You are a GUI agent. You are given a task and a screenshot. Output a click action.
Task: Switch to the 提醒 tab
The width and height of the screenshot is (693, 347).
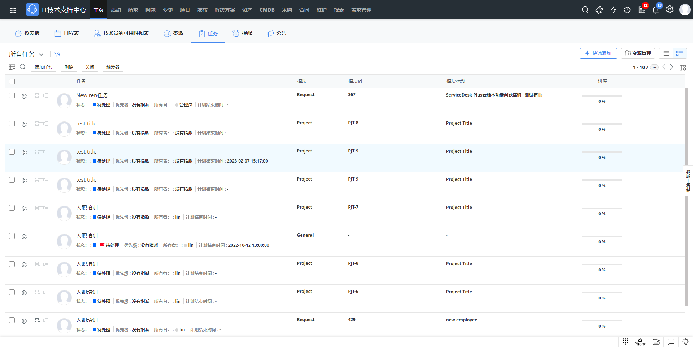coord(242,34)
